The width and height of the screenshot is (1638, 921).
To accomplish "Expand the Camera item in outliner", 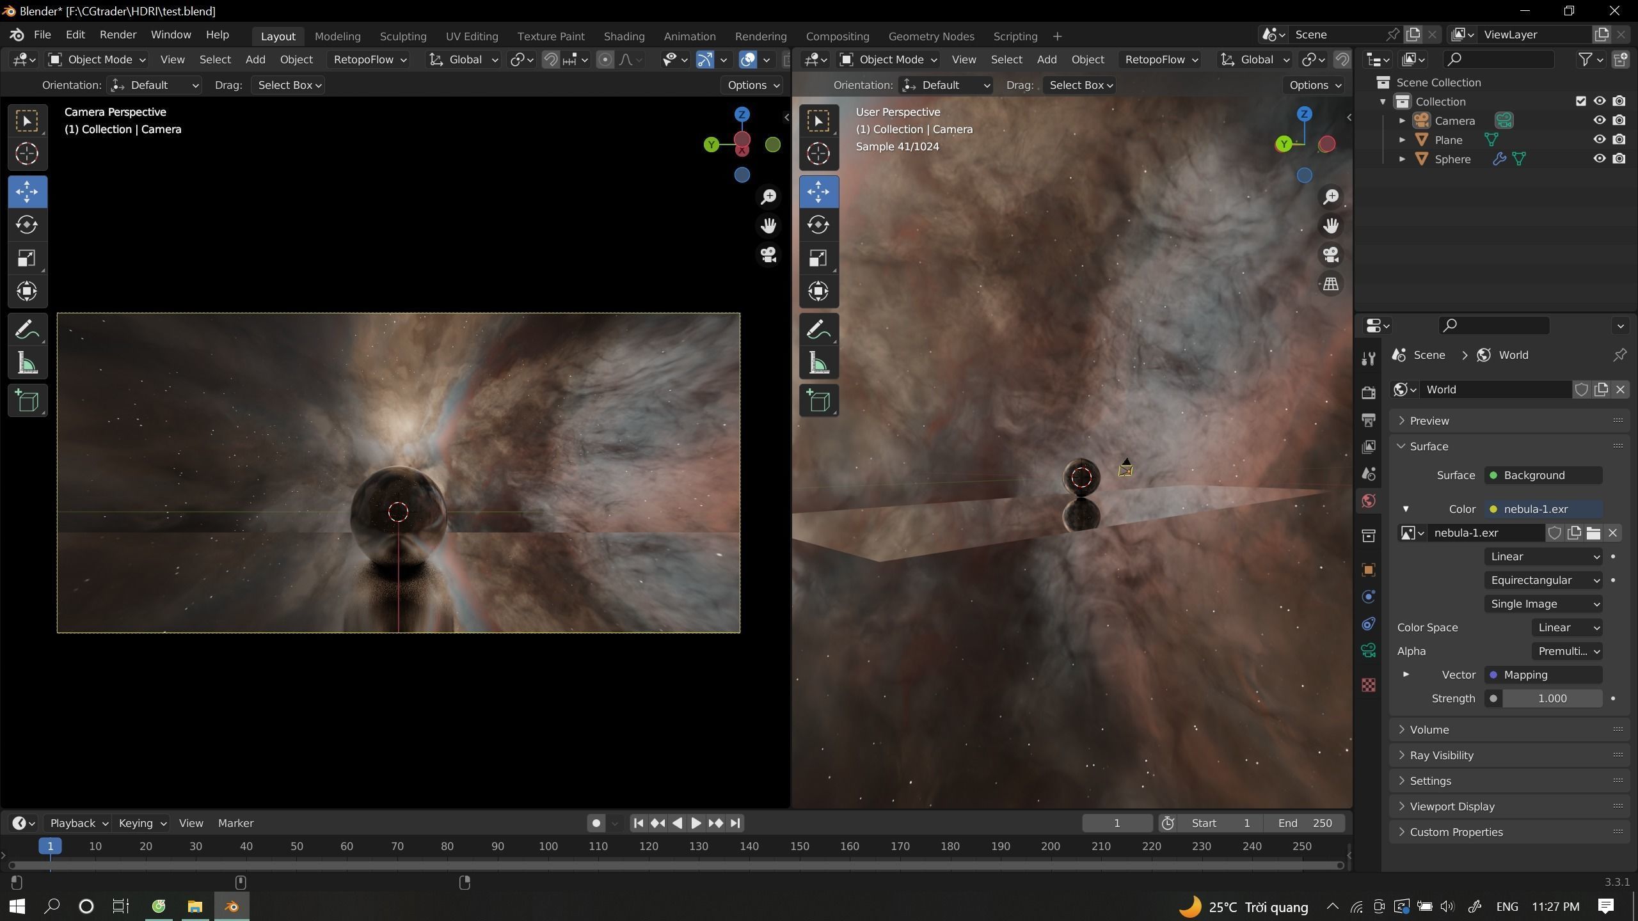I will tap(1402, 121).
